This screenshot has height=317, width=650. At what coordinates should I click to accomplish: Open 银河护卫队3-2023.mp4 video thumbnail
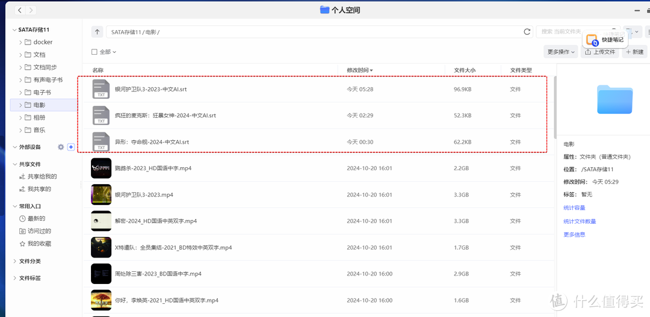[x=101, y=194]
